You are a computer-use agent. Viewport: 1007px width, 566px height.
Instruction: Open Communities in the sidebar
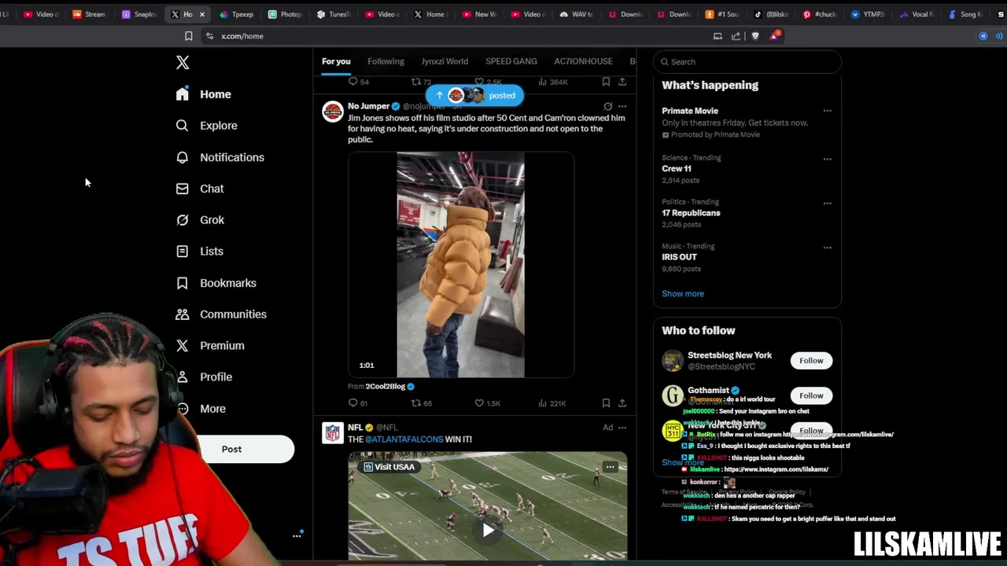(x=221, y=314)
